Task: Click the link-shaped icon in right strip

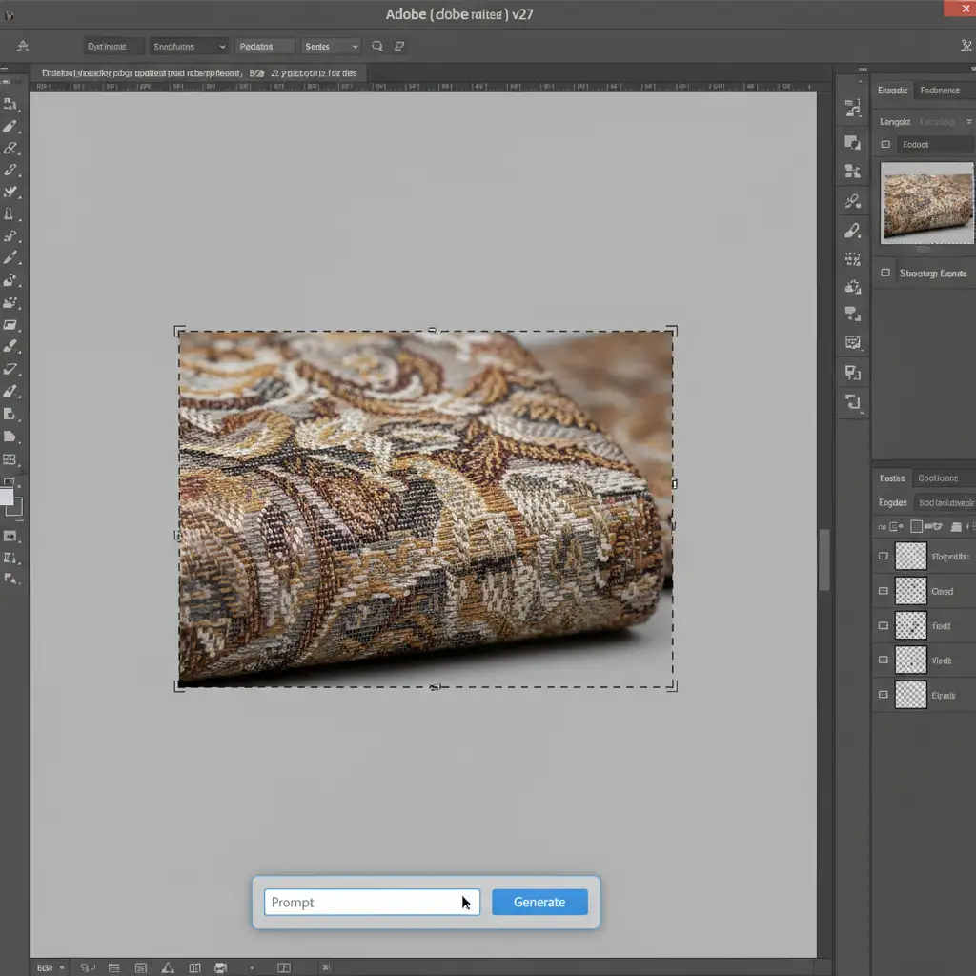Action: [x=853, y=201]
